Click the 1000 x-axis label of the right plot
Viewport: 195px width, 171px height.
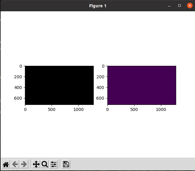coord(161,109)
